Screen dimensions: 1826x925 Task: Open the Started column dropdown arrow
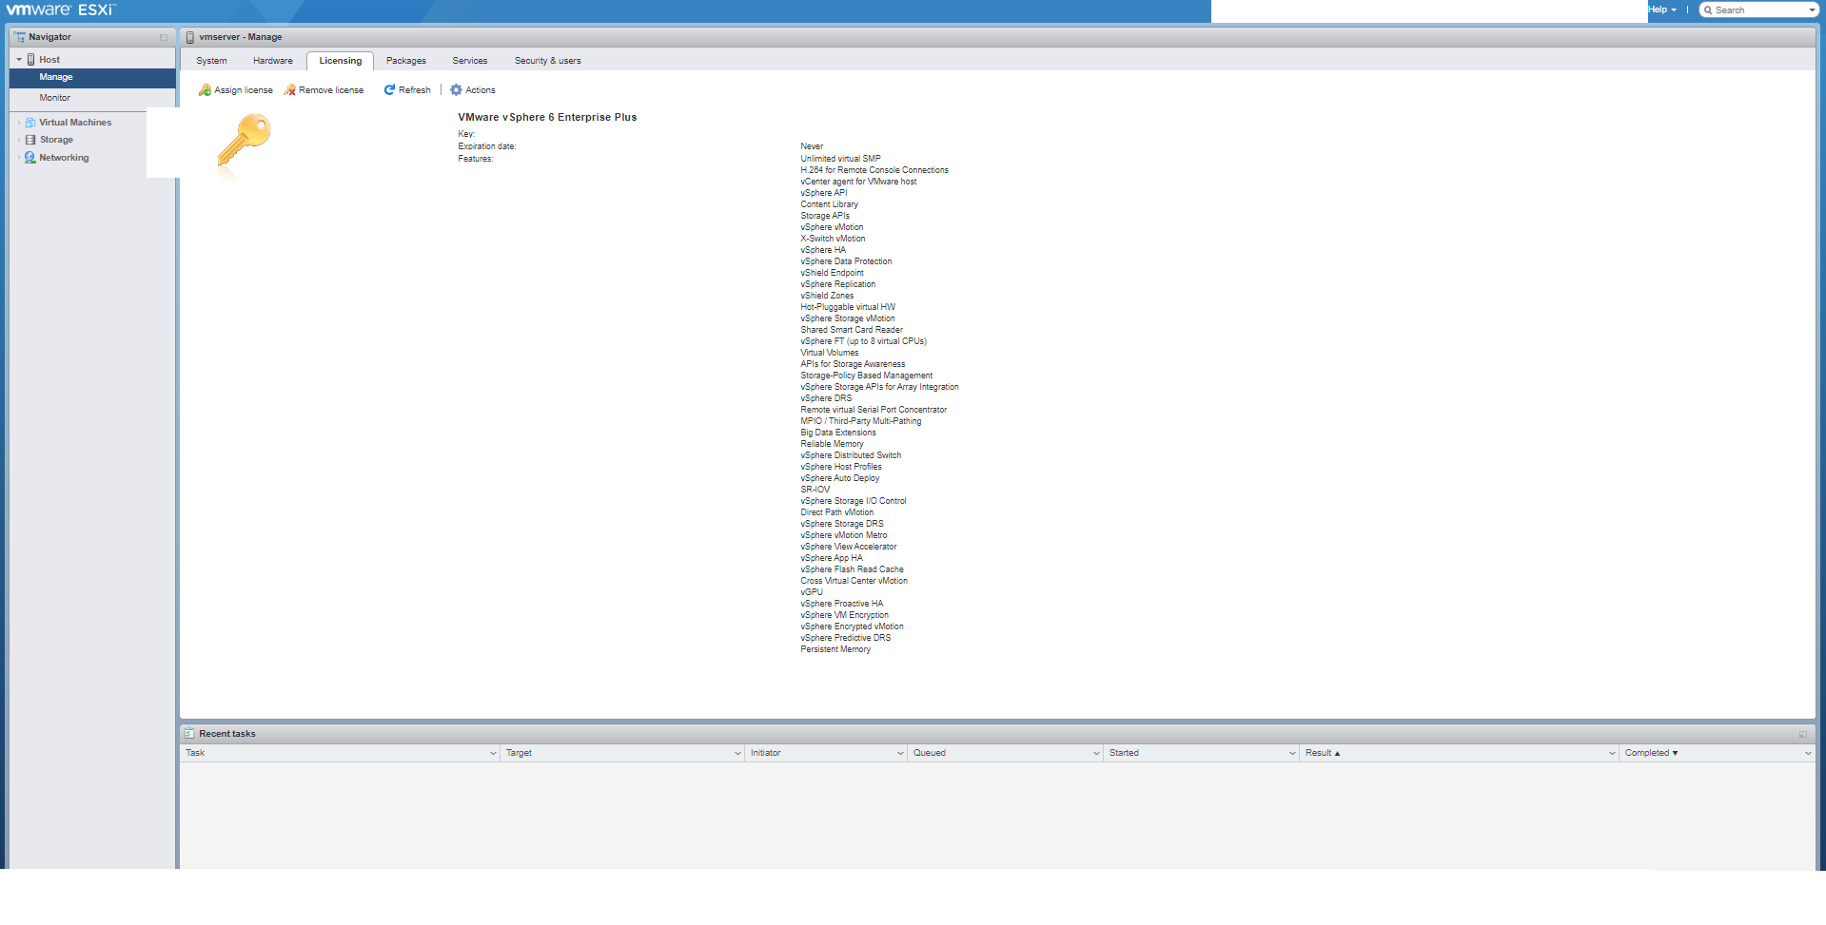tap(1292, 753)
